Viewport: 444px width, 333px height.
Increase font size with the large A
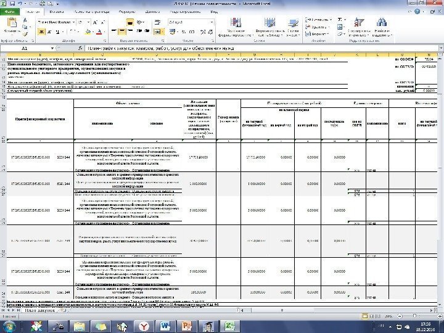click(x=95, y=22)
